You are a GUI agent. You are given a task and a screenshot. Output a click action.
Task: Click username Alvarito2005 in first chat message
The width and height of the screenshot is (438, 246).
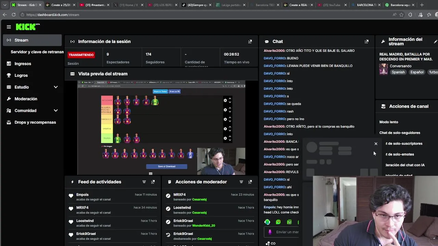pyautogui.click(x=274, y=51)
